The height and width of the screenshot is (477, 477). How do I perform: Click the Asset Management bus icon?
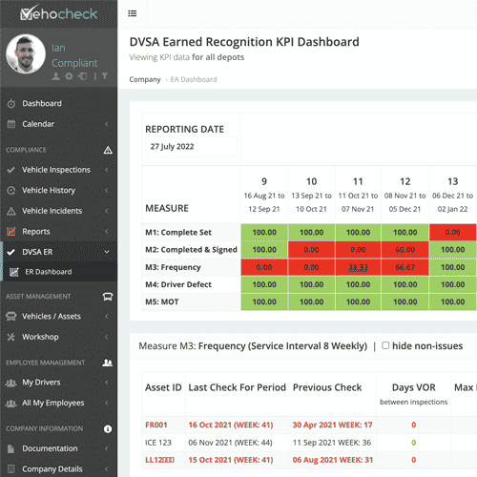[108, 297]
